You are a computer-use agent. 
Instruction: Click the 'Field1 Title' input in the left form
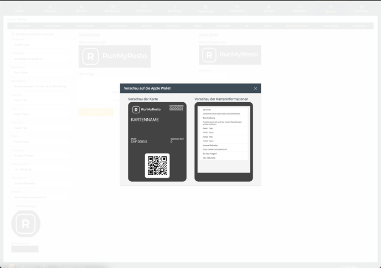(40, 100)
